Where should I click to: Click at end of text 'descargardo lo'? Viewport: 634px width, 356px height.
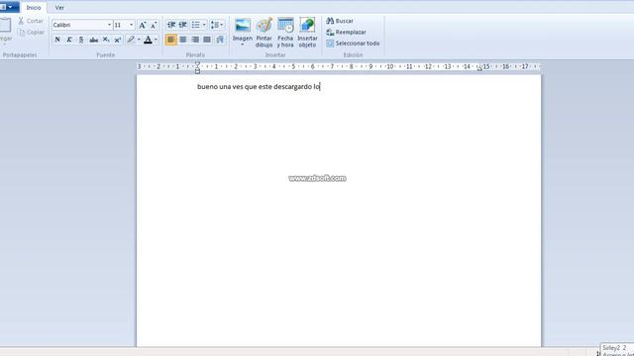pos(320,87)
